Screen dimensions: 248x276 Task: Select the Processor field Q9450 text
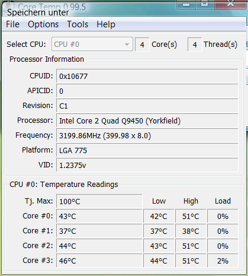[132, 121]
